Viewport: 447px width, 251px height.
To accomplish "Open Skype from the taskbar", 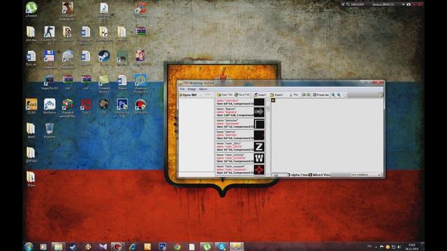I will tap(221, 246).
